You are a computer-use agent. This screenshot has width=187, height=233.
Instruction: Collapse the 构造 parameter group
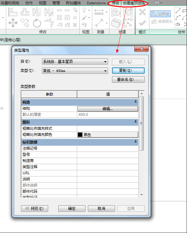pyautogui.click(x=135, y=102)
